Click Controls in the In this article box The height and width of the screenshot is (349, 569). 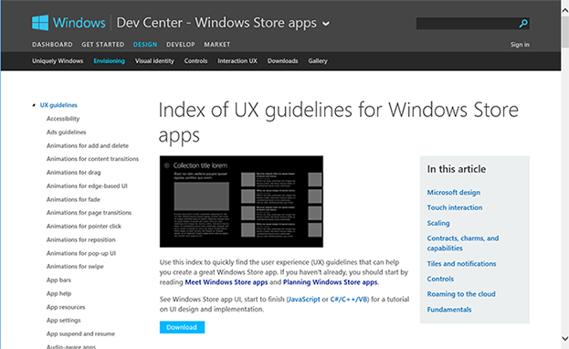440,279
